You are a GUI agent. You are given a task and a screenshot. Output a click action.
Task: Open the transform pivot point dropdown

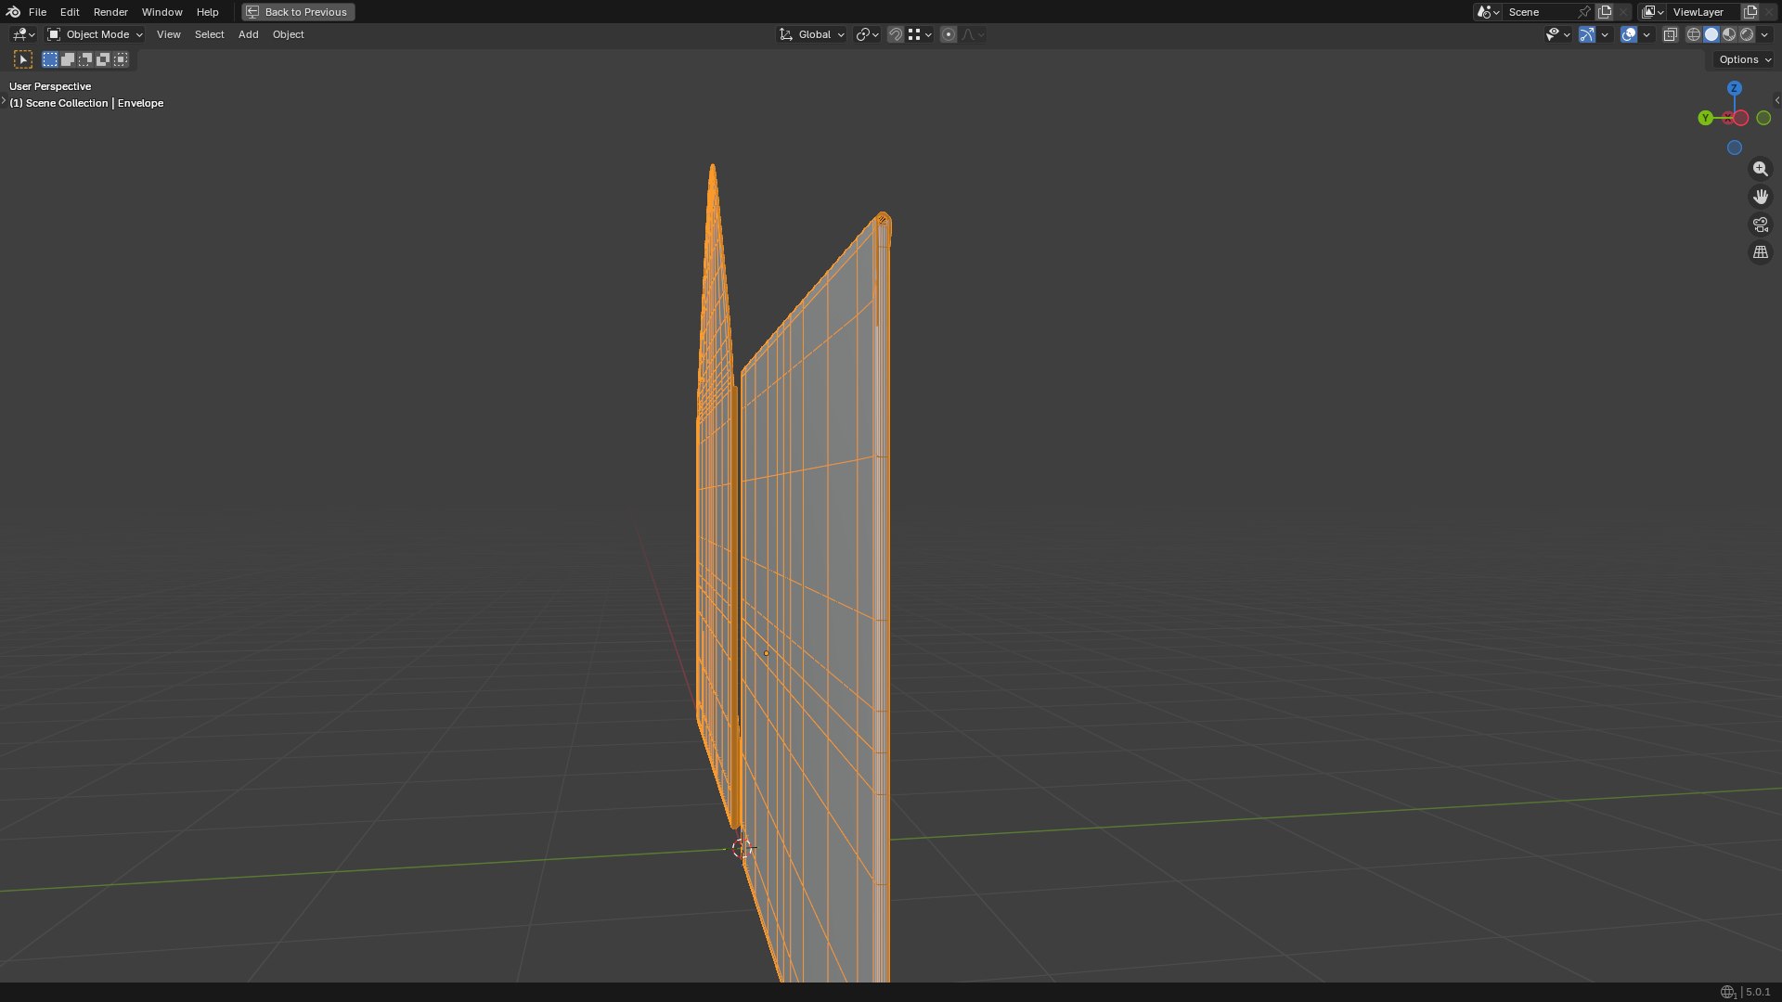point(867,34)
